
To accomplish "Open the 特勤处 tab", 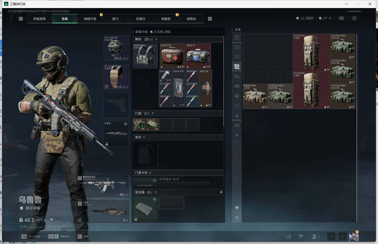I will (x=166, y=19).
